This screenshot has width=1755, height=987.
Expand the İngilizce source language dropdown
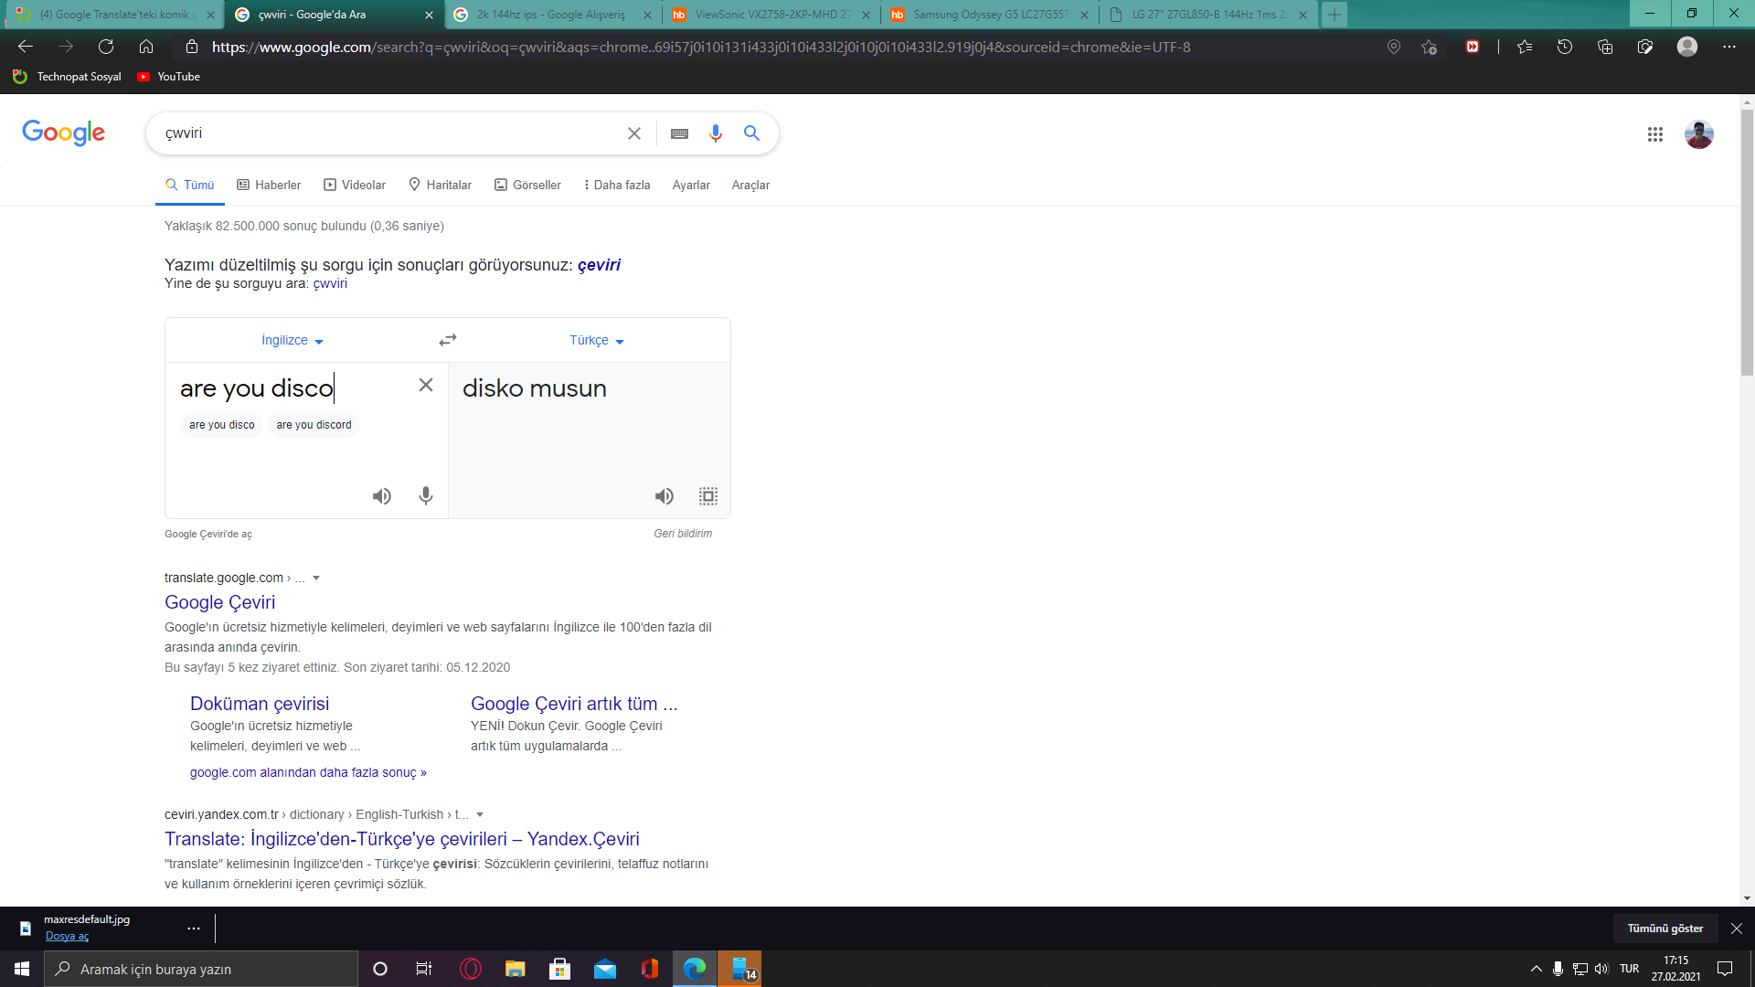pyautogui.click(x=292, y=340)
